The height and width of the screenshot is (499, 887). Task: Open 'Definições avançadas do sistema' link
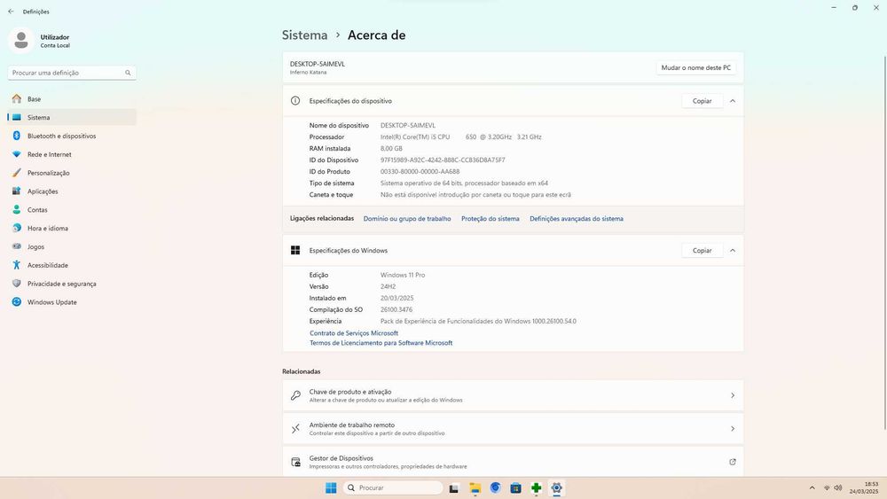tap(577, 219)
